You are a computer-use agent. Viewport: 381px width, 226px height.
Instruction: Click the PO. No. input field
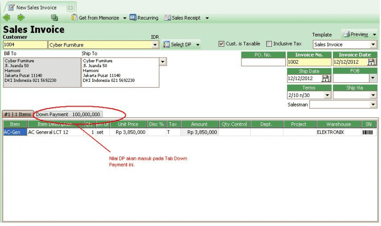click(262, 62)
